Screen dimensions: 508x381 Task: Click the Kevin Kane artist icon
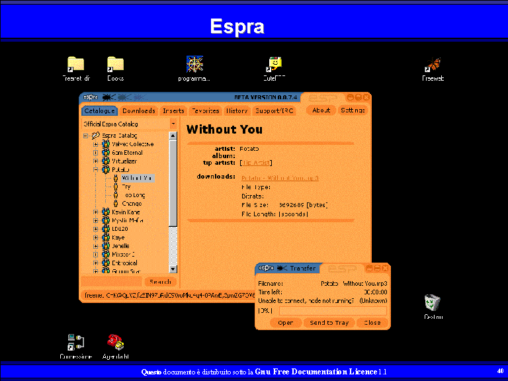[x=106, y=212]
